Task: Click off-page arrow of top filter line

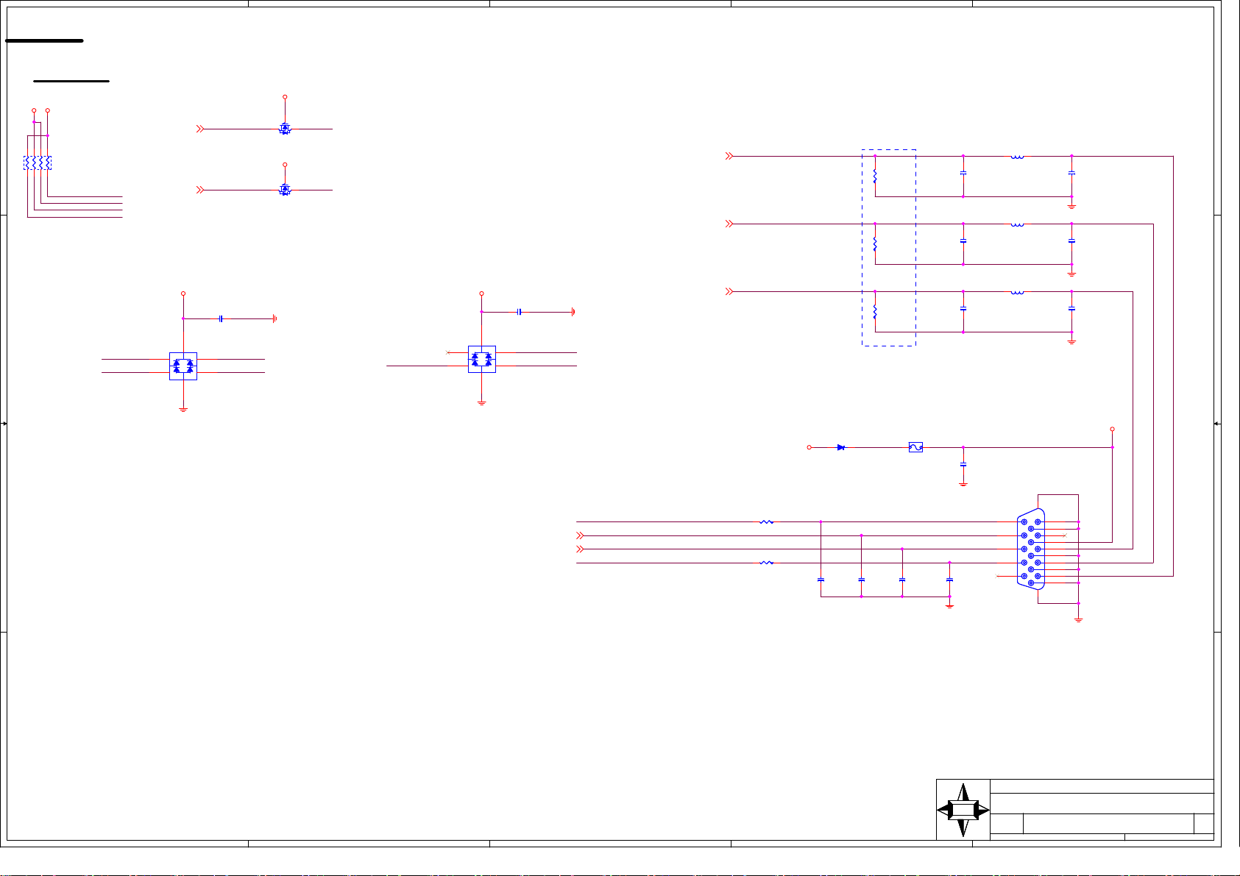Action: [729, 156]
